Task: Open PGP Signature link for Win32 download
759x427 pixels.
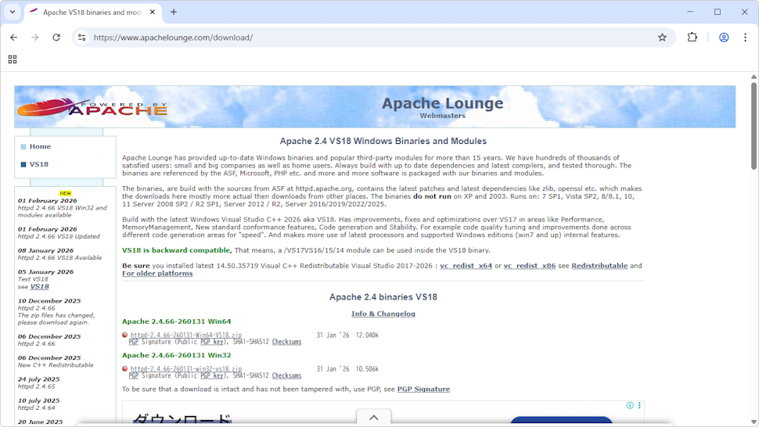Action: [x=134, y=375]
